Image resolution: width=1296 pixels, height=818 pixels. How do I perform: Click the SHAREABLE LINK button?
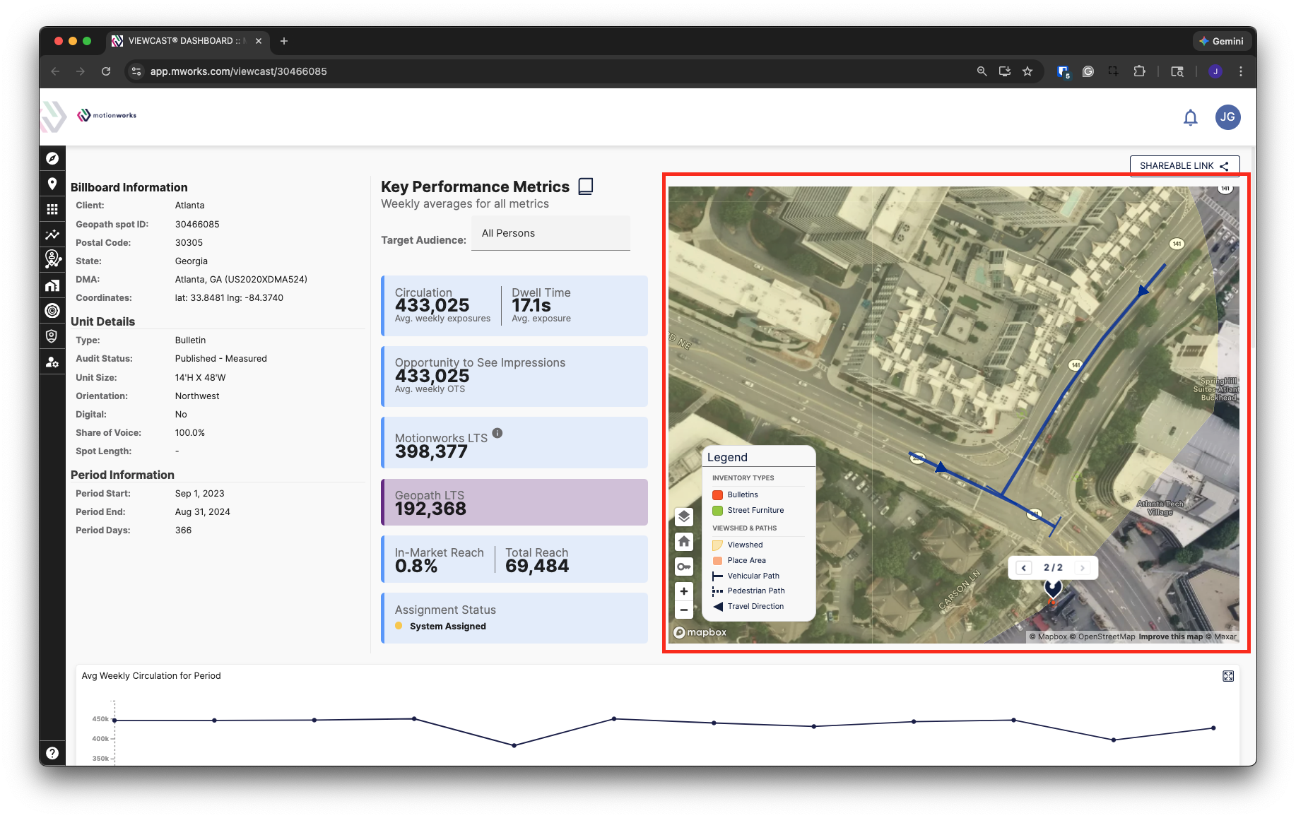click(x=1184, y=165)
